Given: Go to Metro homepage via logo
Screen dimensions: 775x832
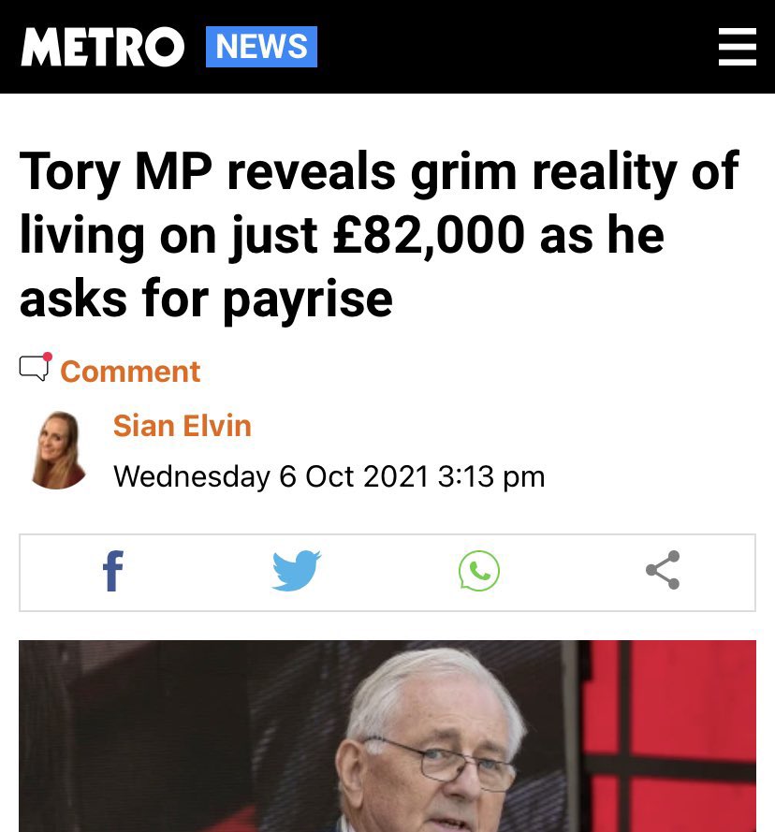Looking at the screenshot, I should [102, 47].
